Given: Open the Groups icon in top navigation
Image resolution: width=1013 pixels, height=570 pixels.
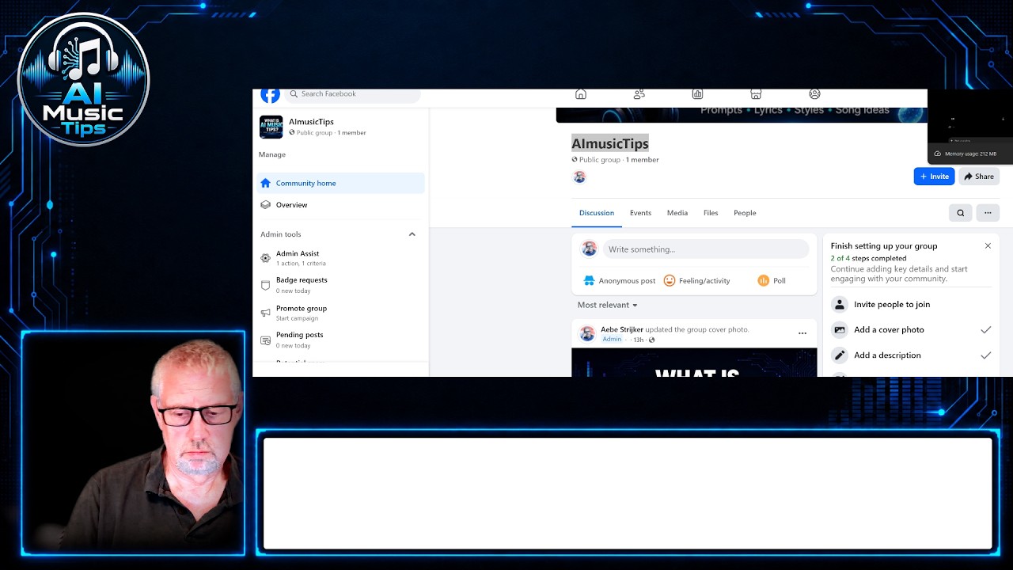Looking at the screenshot, I should [814, 94].
